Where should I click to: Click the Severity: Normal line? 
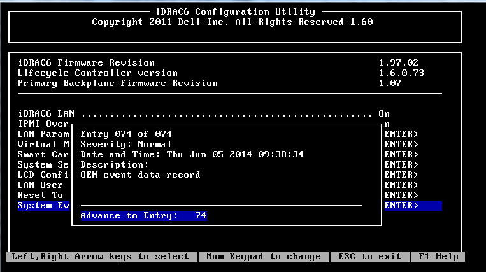tap(126, 145)
